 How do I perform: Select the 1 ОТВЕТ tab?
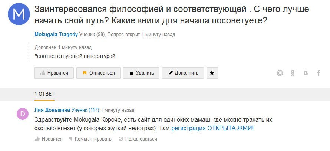[x=44, y=94]
